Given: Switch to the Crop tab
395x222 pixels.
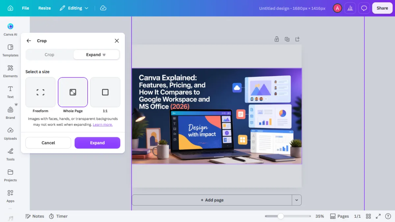Looking at the screenshot, I should (x=49, y=55).
